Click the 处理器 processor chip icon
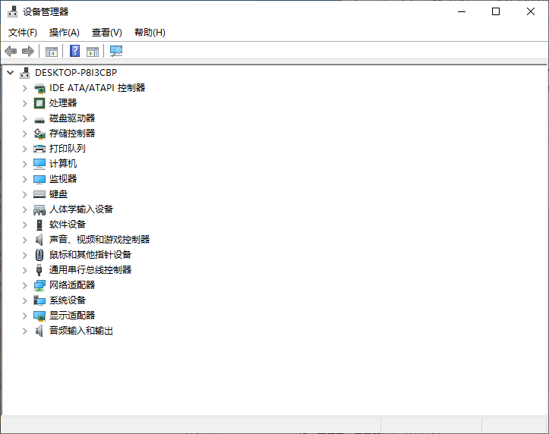Viewport: 549px width, 434px height. click(39, 103)
